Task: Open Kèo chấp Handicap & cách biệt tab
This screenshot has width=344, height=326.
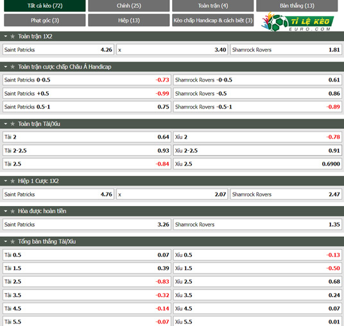Action: coord(213,20)
